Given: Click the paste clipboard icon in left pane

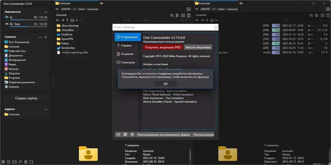Looking at the screenshot, I should 189,16.
